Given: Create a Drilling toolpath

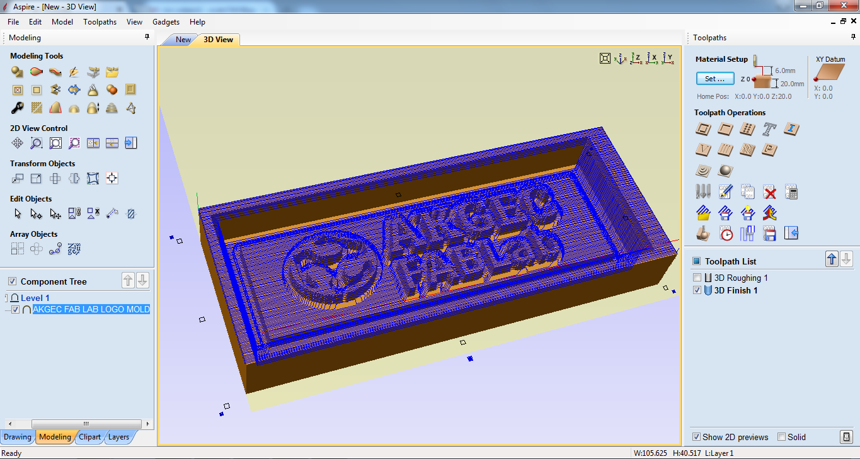Looking at the screenshot, I should pyautogui.click(x=747, y=129).
